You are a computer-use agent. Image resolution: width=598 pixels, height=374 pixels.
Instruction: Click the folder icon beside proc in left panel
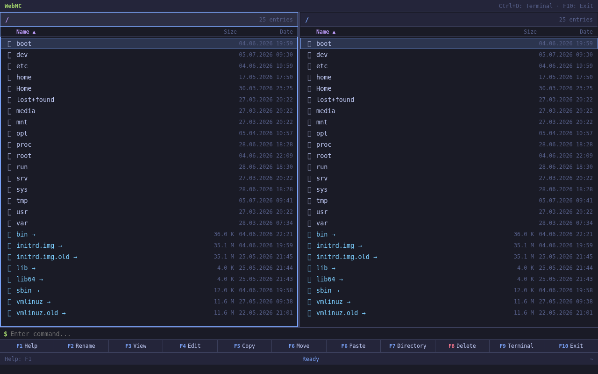9,144
